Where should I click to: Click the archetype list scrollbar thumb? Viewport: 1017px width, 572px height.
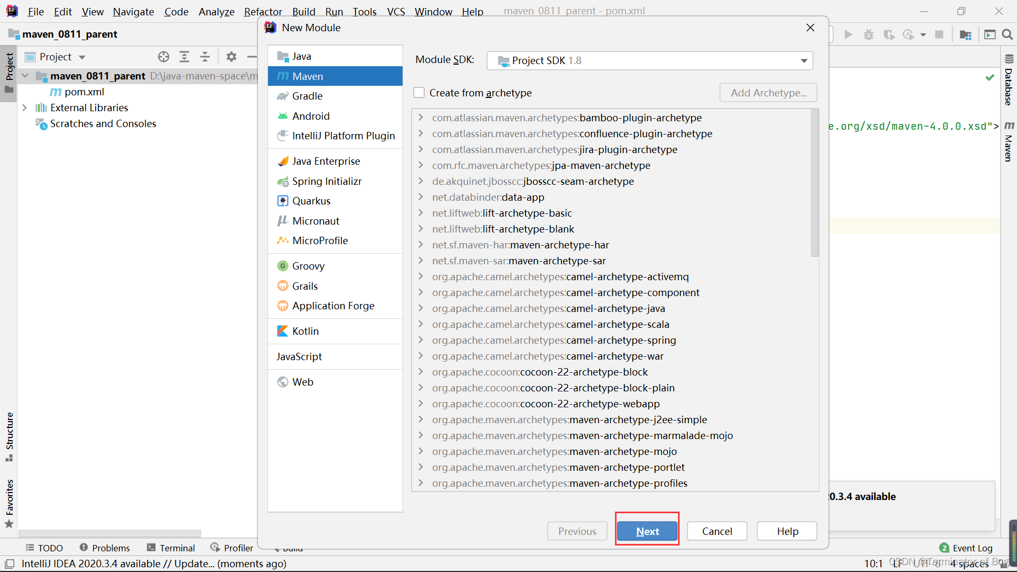tap(815, 183)
